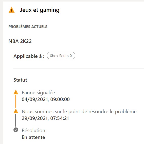Click the warning triangle beside Nous sommes sur le point
The image size is (144, 144).
pos(16,111)
